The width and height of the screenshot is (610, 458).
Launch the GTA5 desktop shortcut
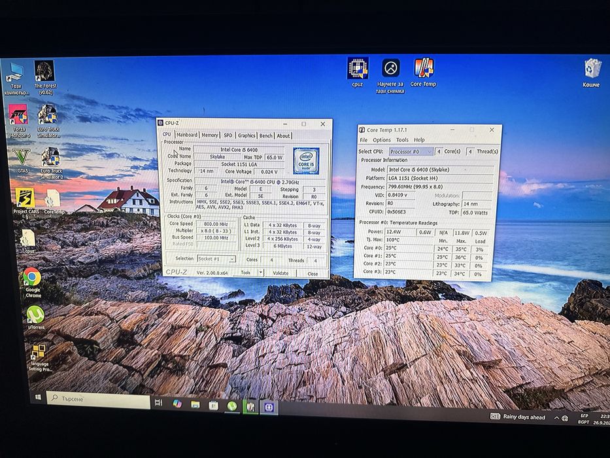click(22, 160)
